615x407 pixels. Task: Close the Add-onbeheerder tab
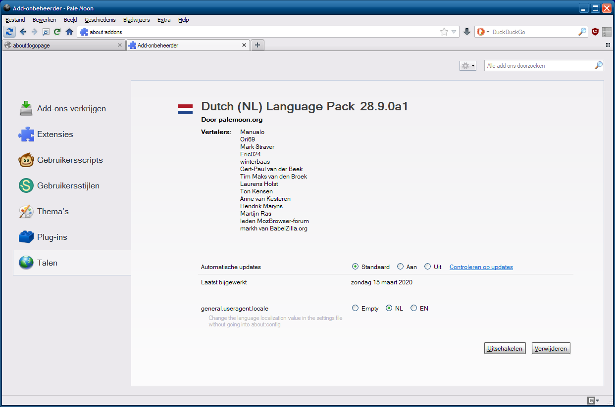pyautogui.click(x=244, y=45)
